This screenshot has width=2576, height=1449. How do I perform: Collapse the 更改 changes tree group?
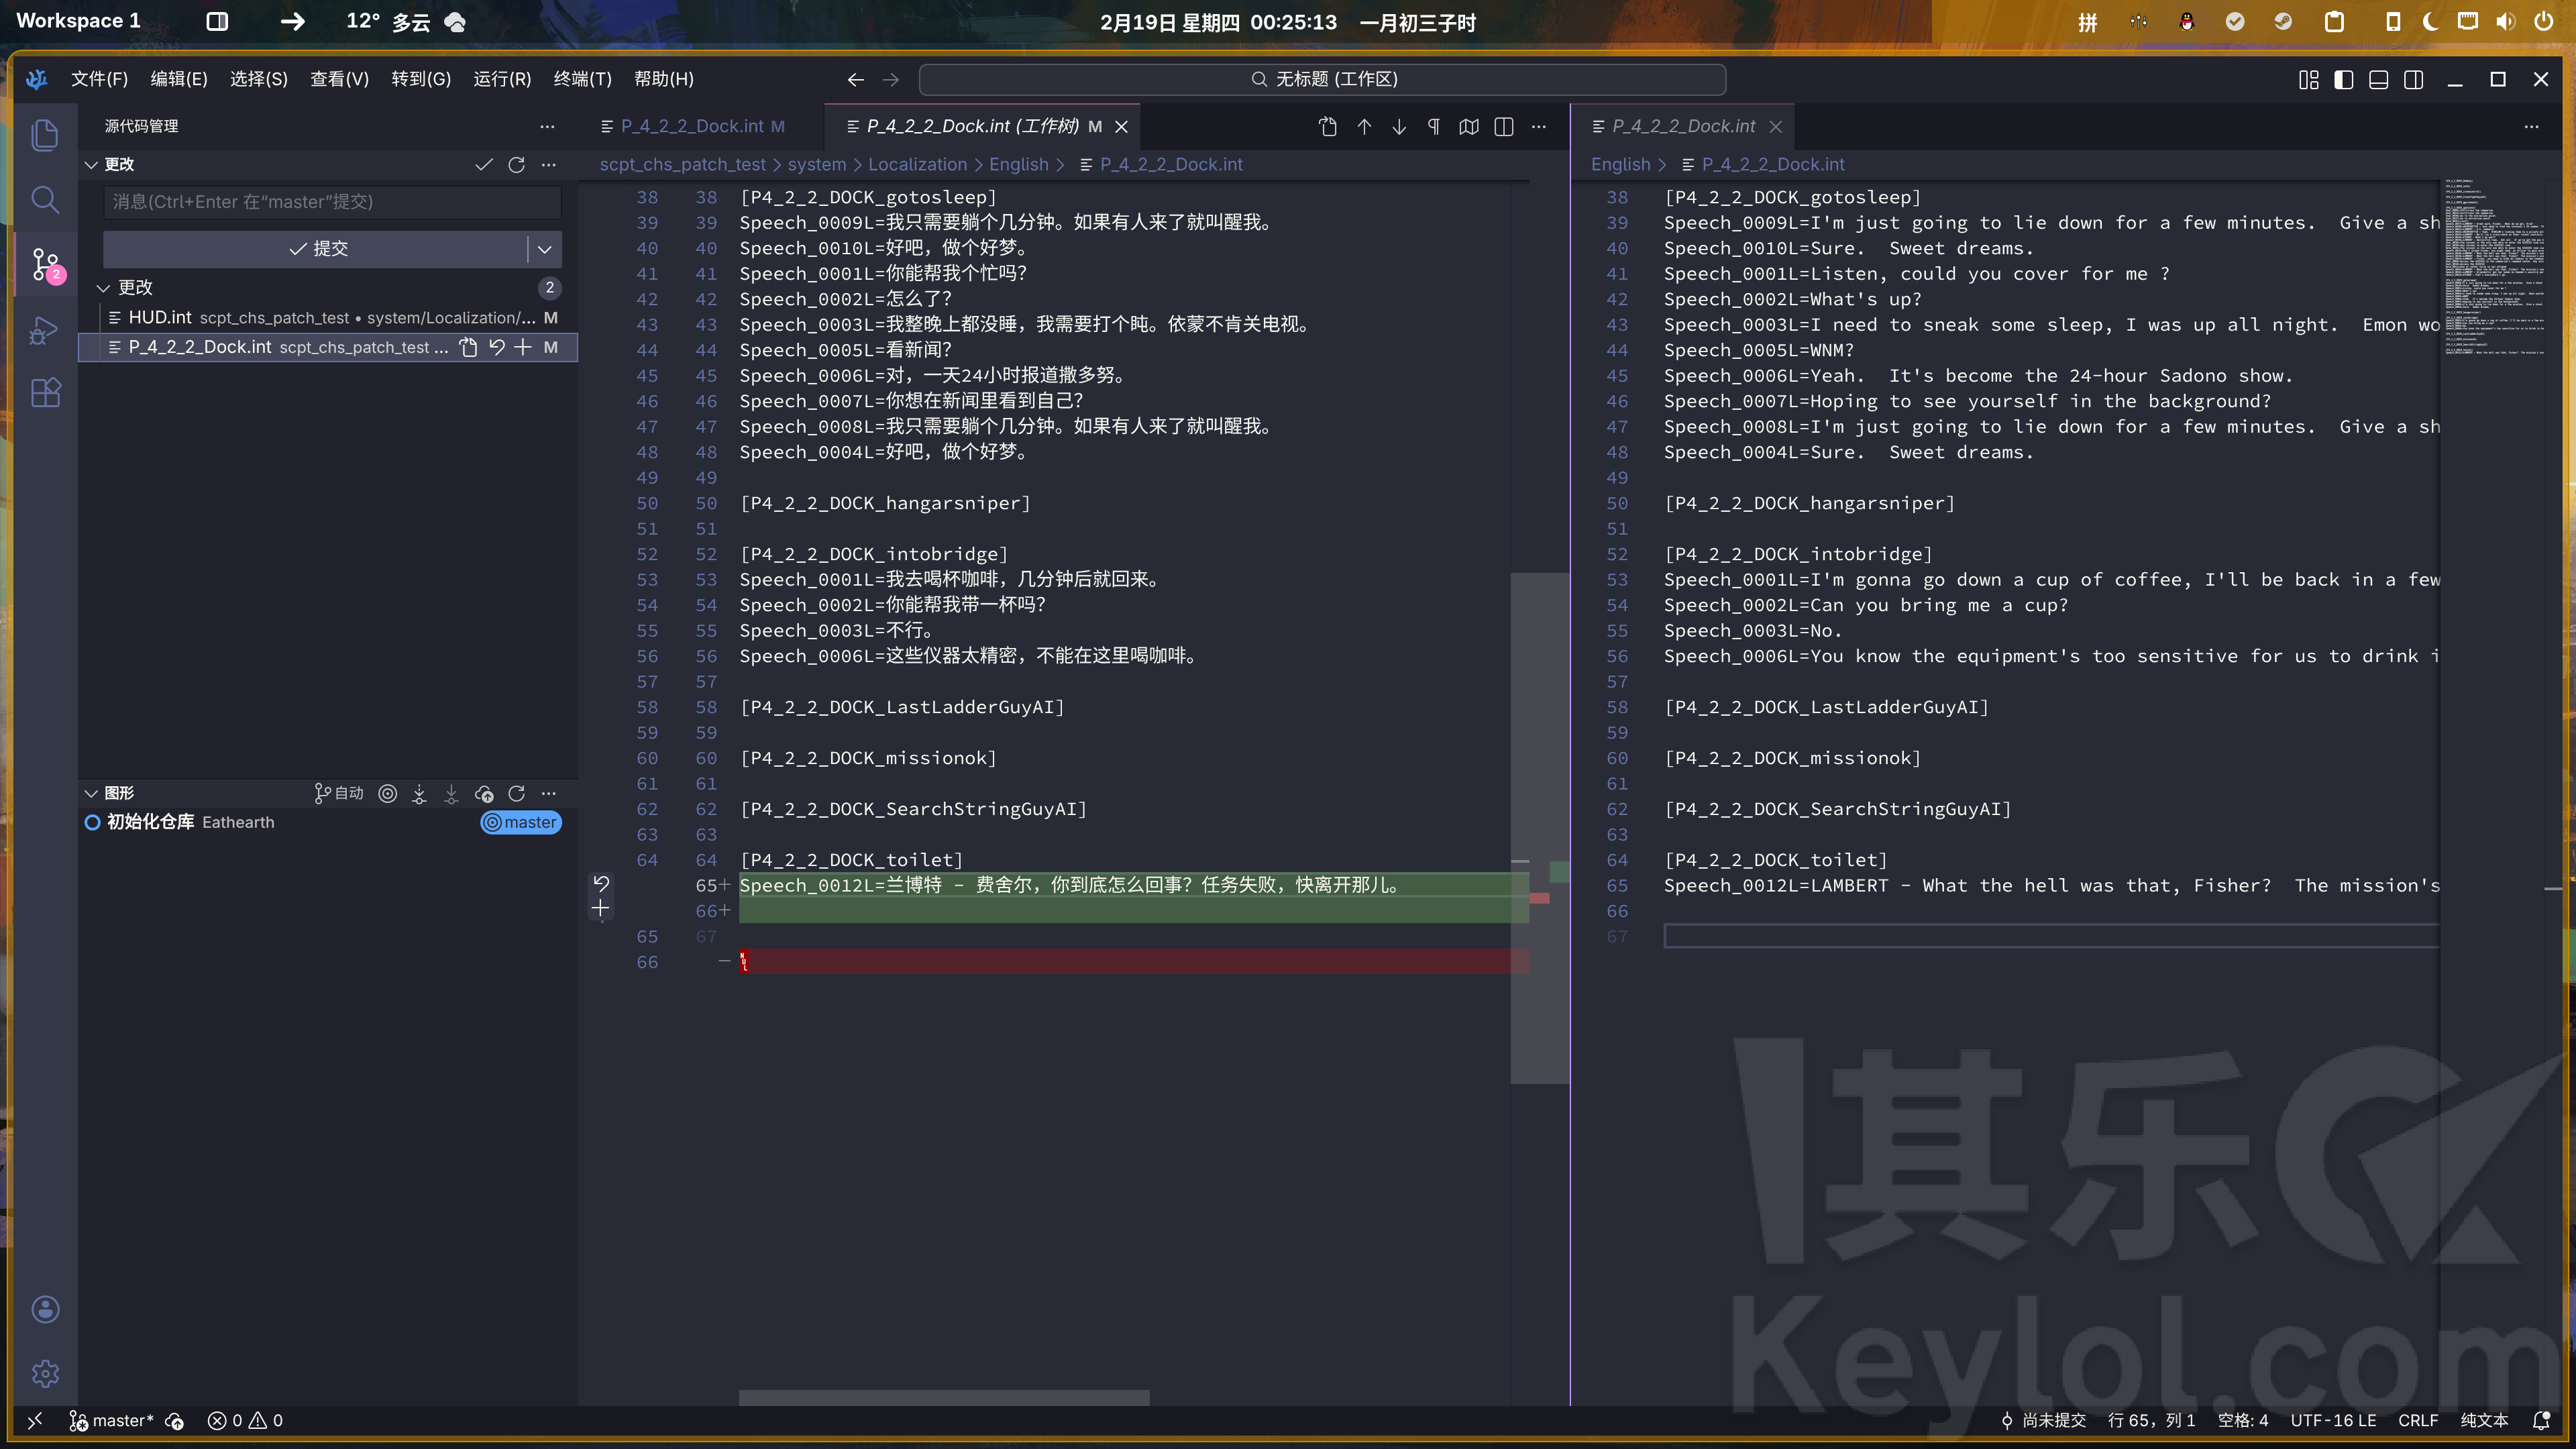pos(103,288)
